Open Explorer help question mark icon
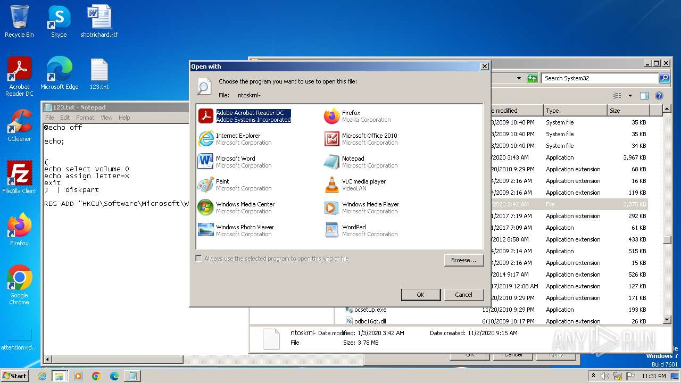The width and height of the screenshot is (681, 383). coord(659,96)
